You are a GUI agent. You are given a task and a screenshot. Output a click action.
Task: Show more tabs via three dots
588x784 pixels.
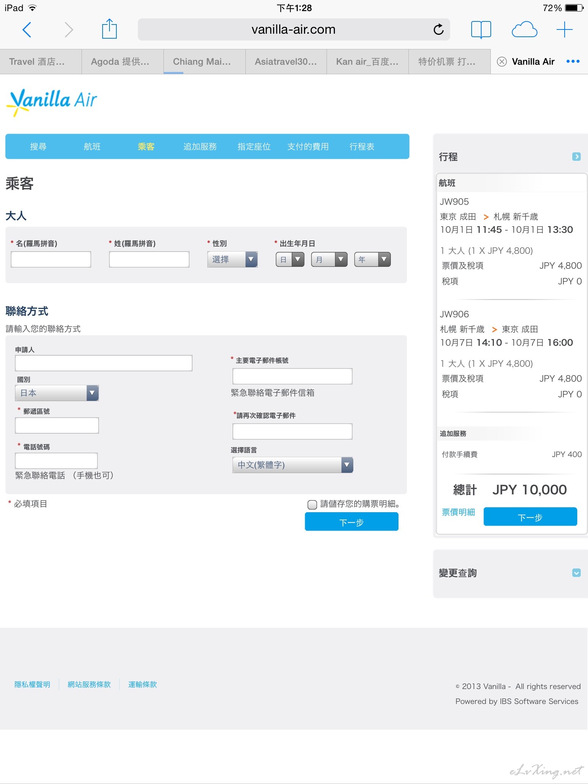(x=573, y=62)
